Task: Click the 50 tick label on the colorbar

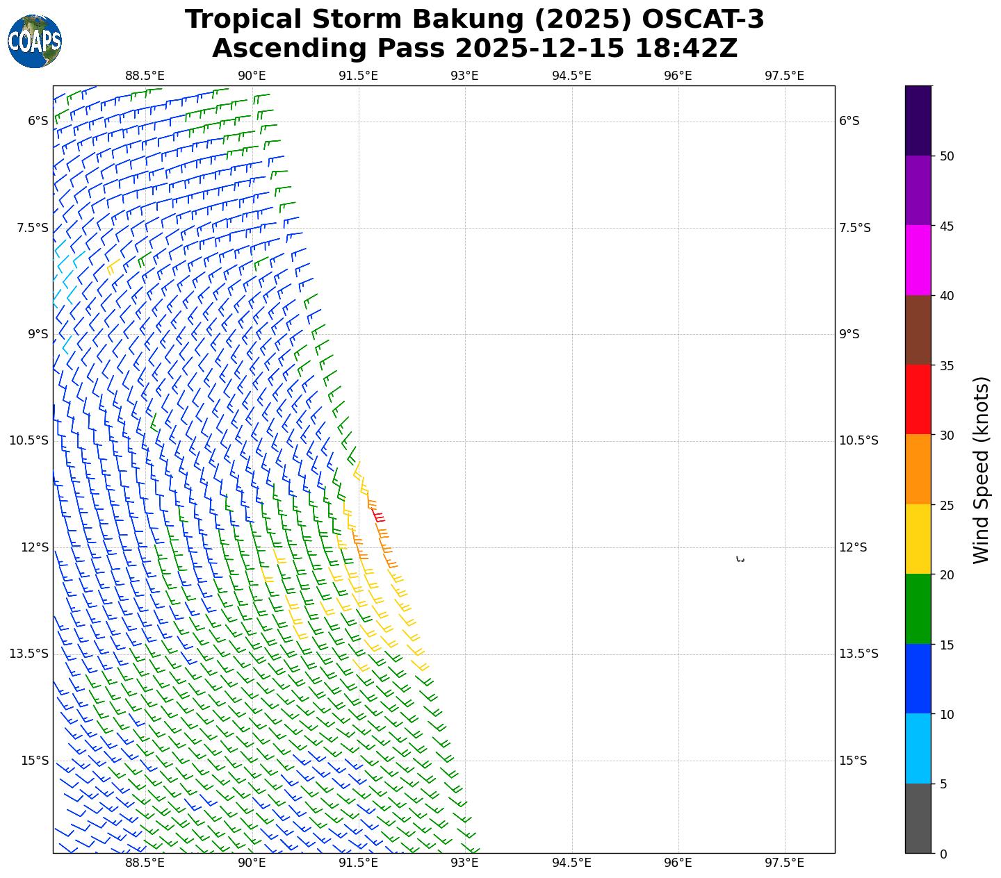Action: 946,156
